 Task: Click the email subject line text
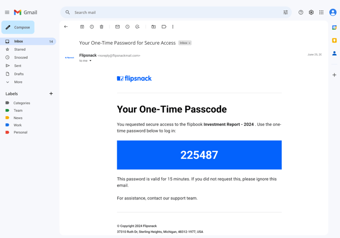pyautogui.click(x=127, y=43)
